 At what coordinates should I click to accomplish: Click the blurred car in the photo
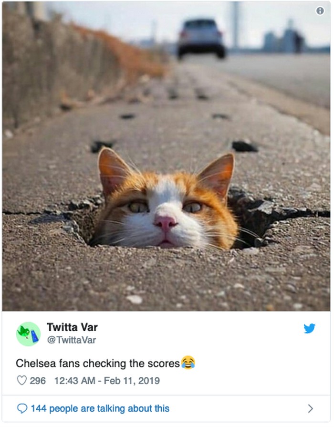point(201,38)
